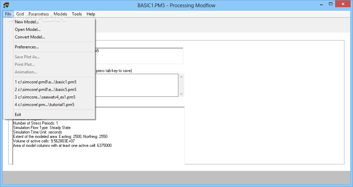
Task: Select the 'Number of Stress Periods: 1' line
Action: [35, 123]
